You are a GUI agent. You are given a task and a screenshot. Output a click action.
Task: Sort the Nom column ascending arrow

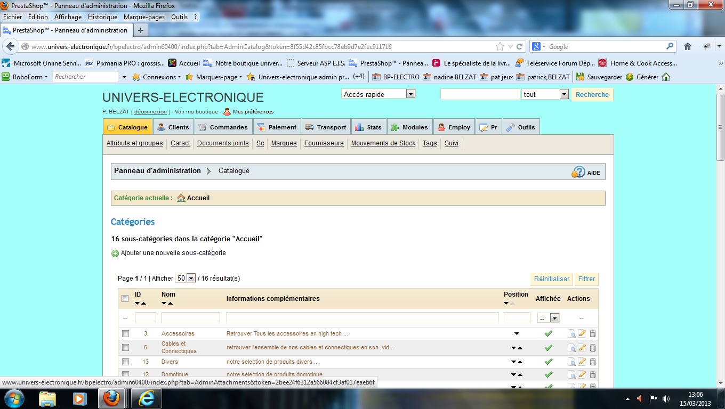(x=171, y=304)
